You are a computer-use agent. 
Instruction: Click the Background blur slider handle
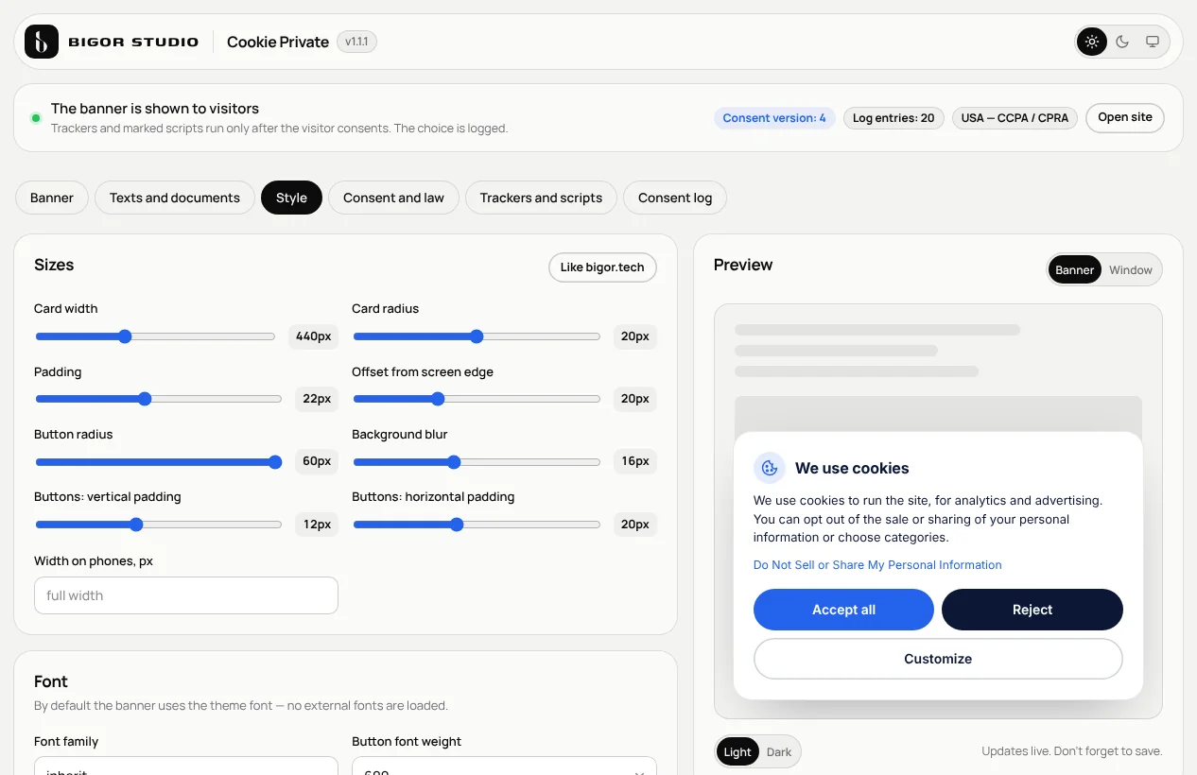[x=454, y=462]
